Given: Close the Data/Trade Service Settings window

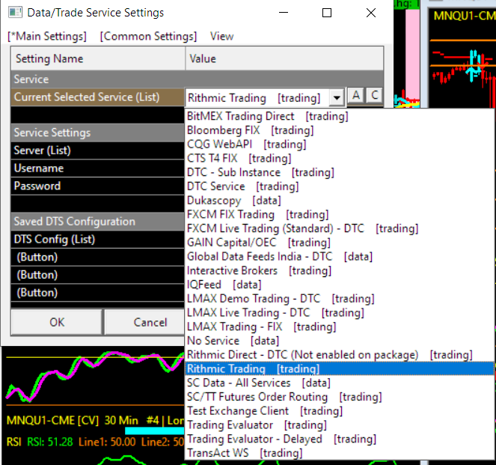Looking at the screenshot, I should click(x=371, y=13).
